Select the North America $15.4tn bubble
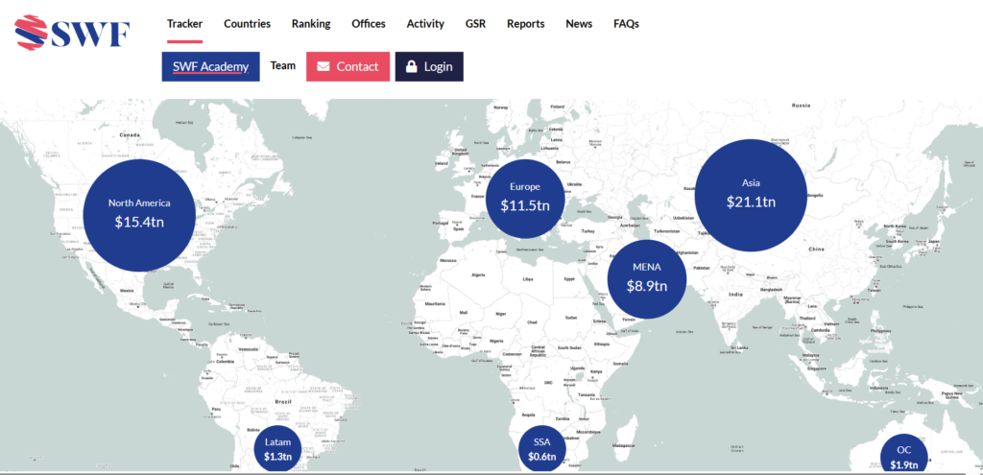 139,213
